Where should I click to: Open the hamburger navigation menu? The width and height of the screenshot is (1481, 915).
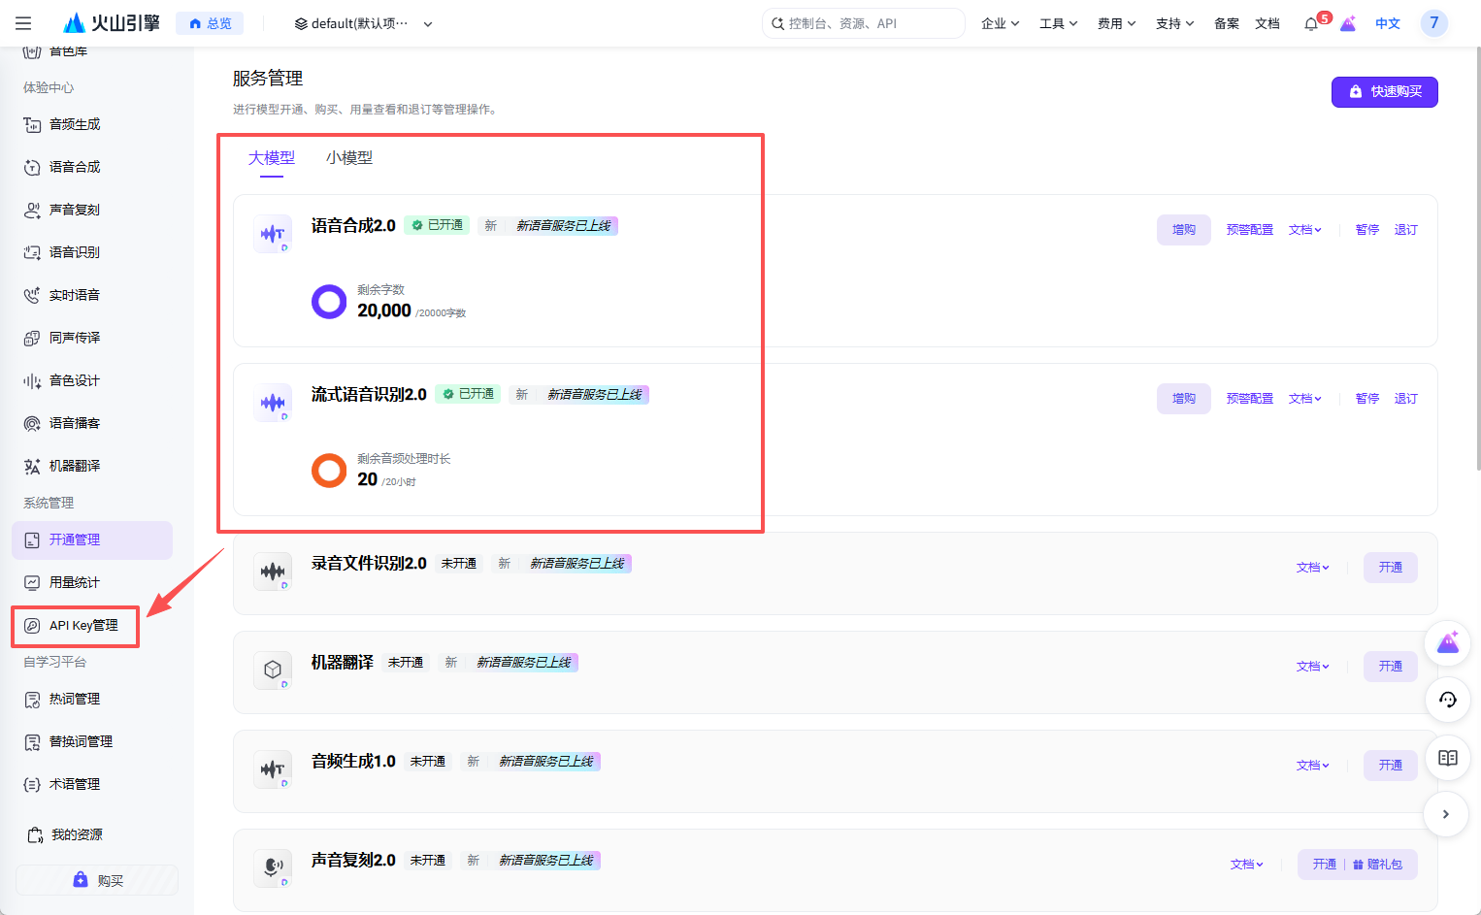point(23,23)
